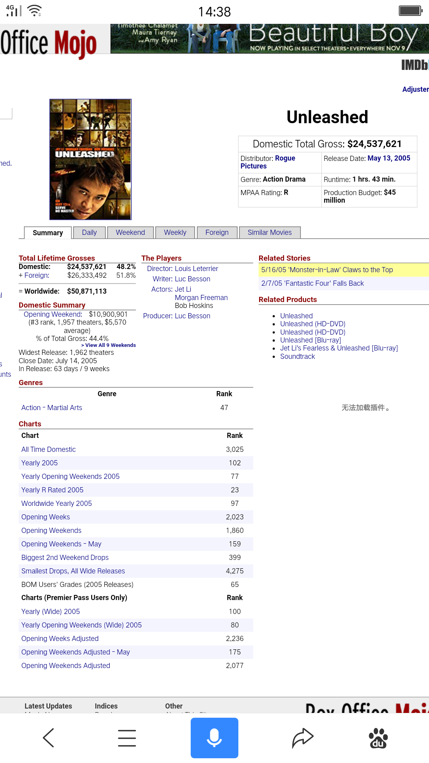The image size is (429, 763).
Task: Open Yearly (Wide) 2005 chart
Action: [x=50, y=612]
